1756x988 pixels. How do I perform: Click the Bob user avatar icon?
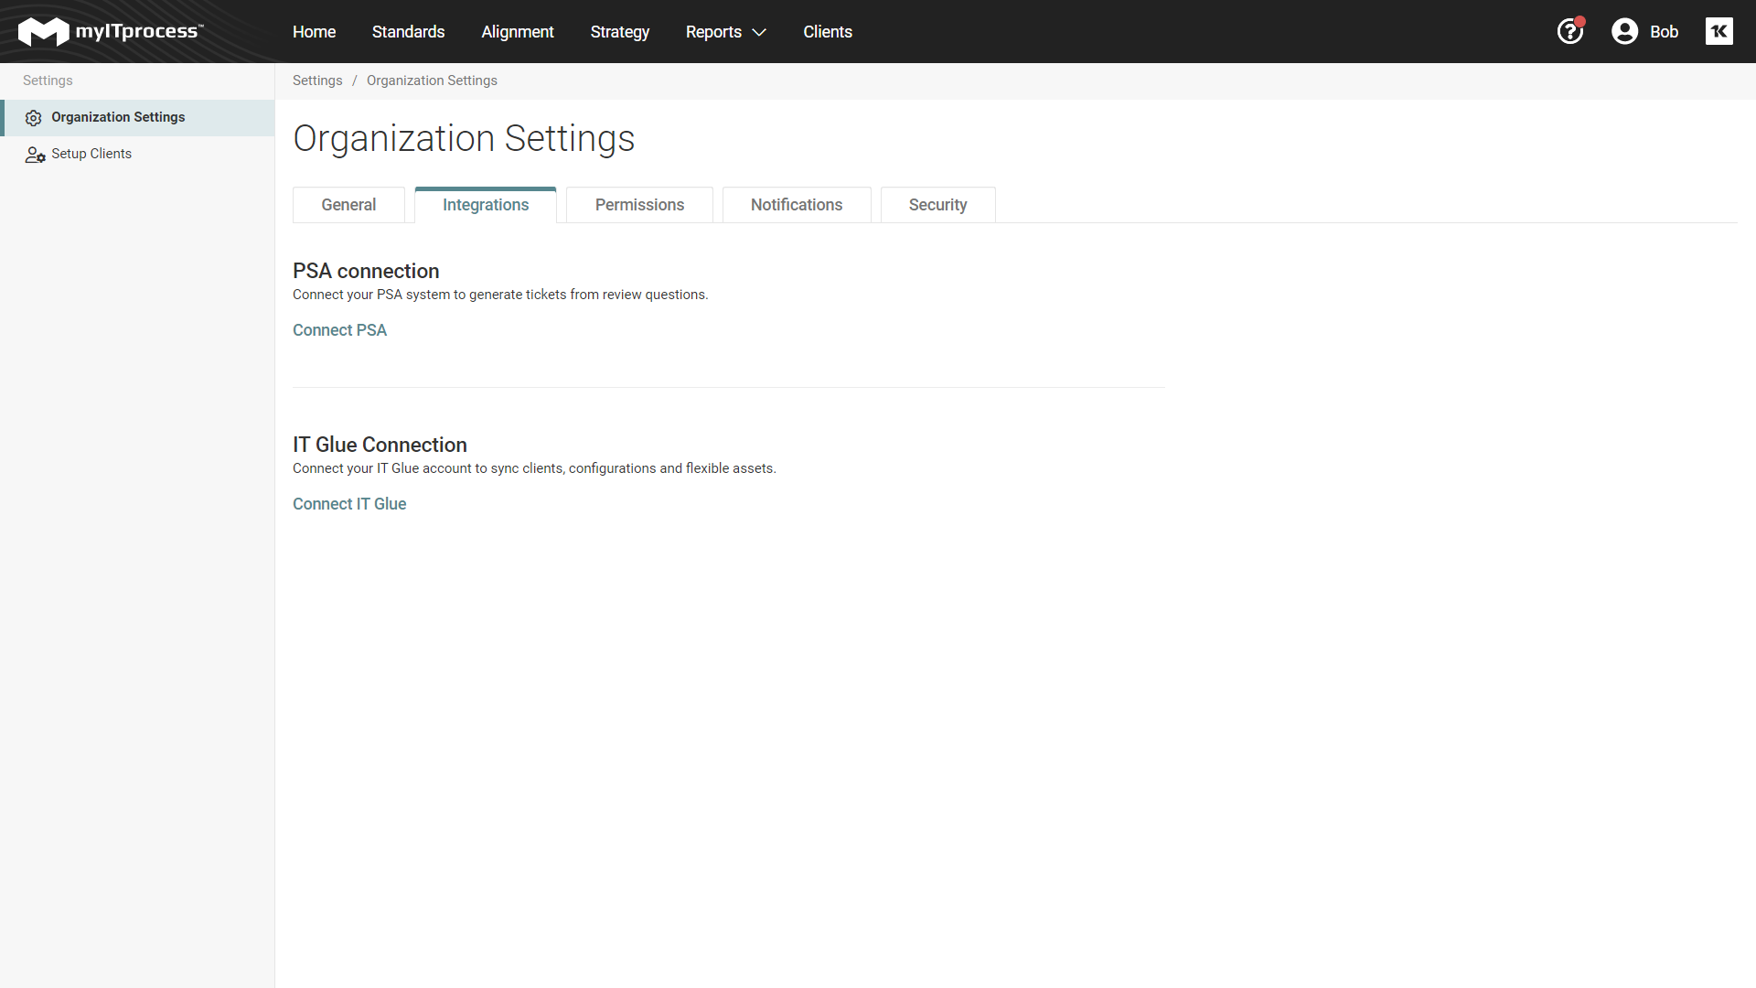1624,31
